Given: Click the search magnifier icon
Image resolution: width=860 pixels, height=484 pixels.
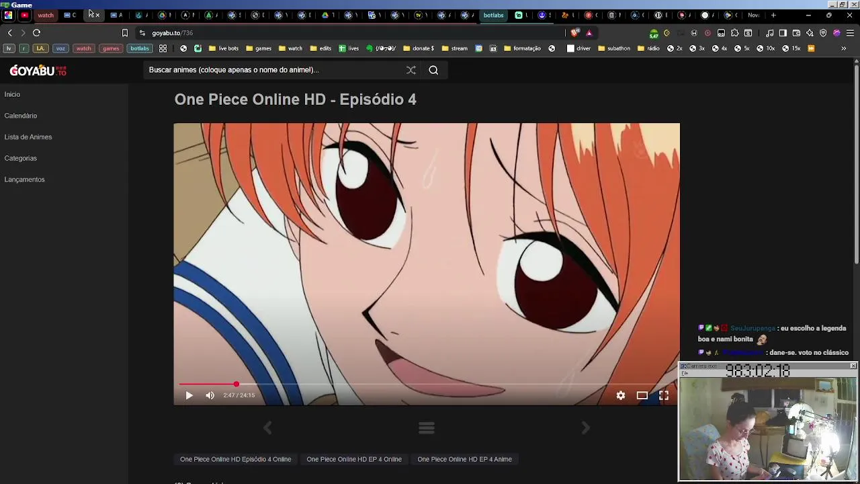Looking at the screenshot, I should 433,70.
